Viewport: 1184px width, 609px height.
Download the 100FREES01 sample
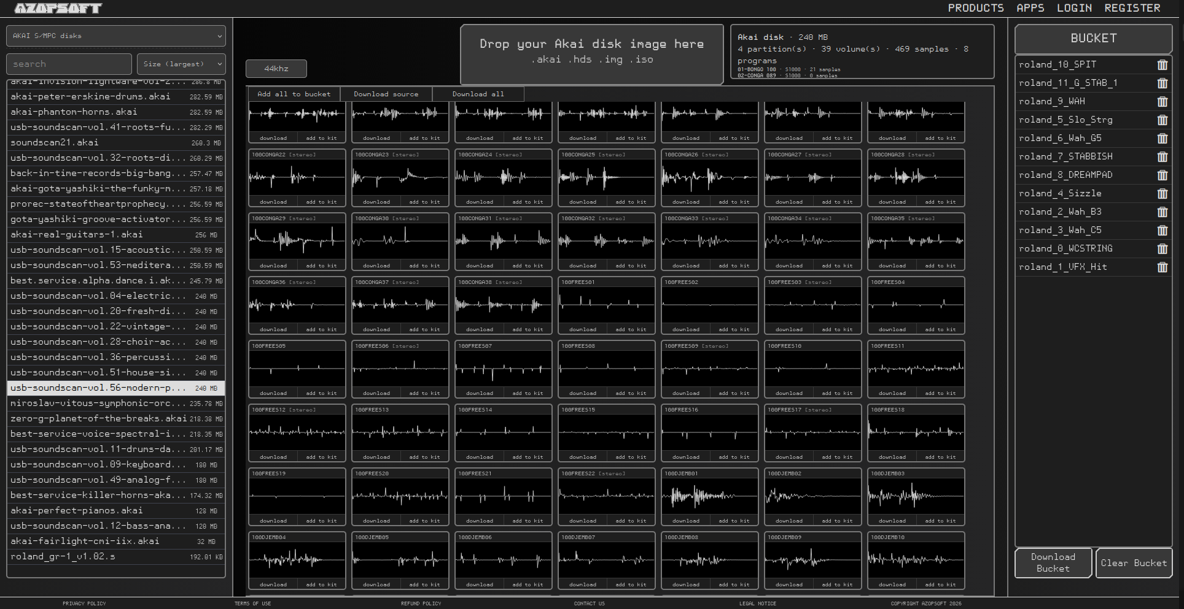583,329
